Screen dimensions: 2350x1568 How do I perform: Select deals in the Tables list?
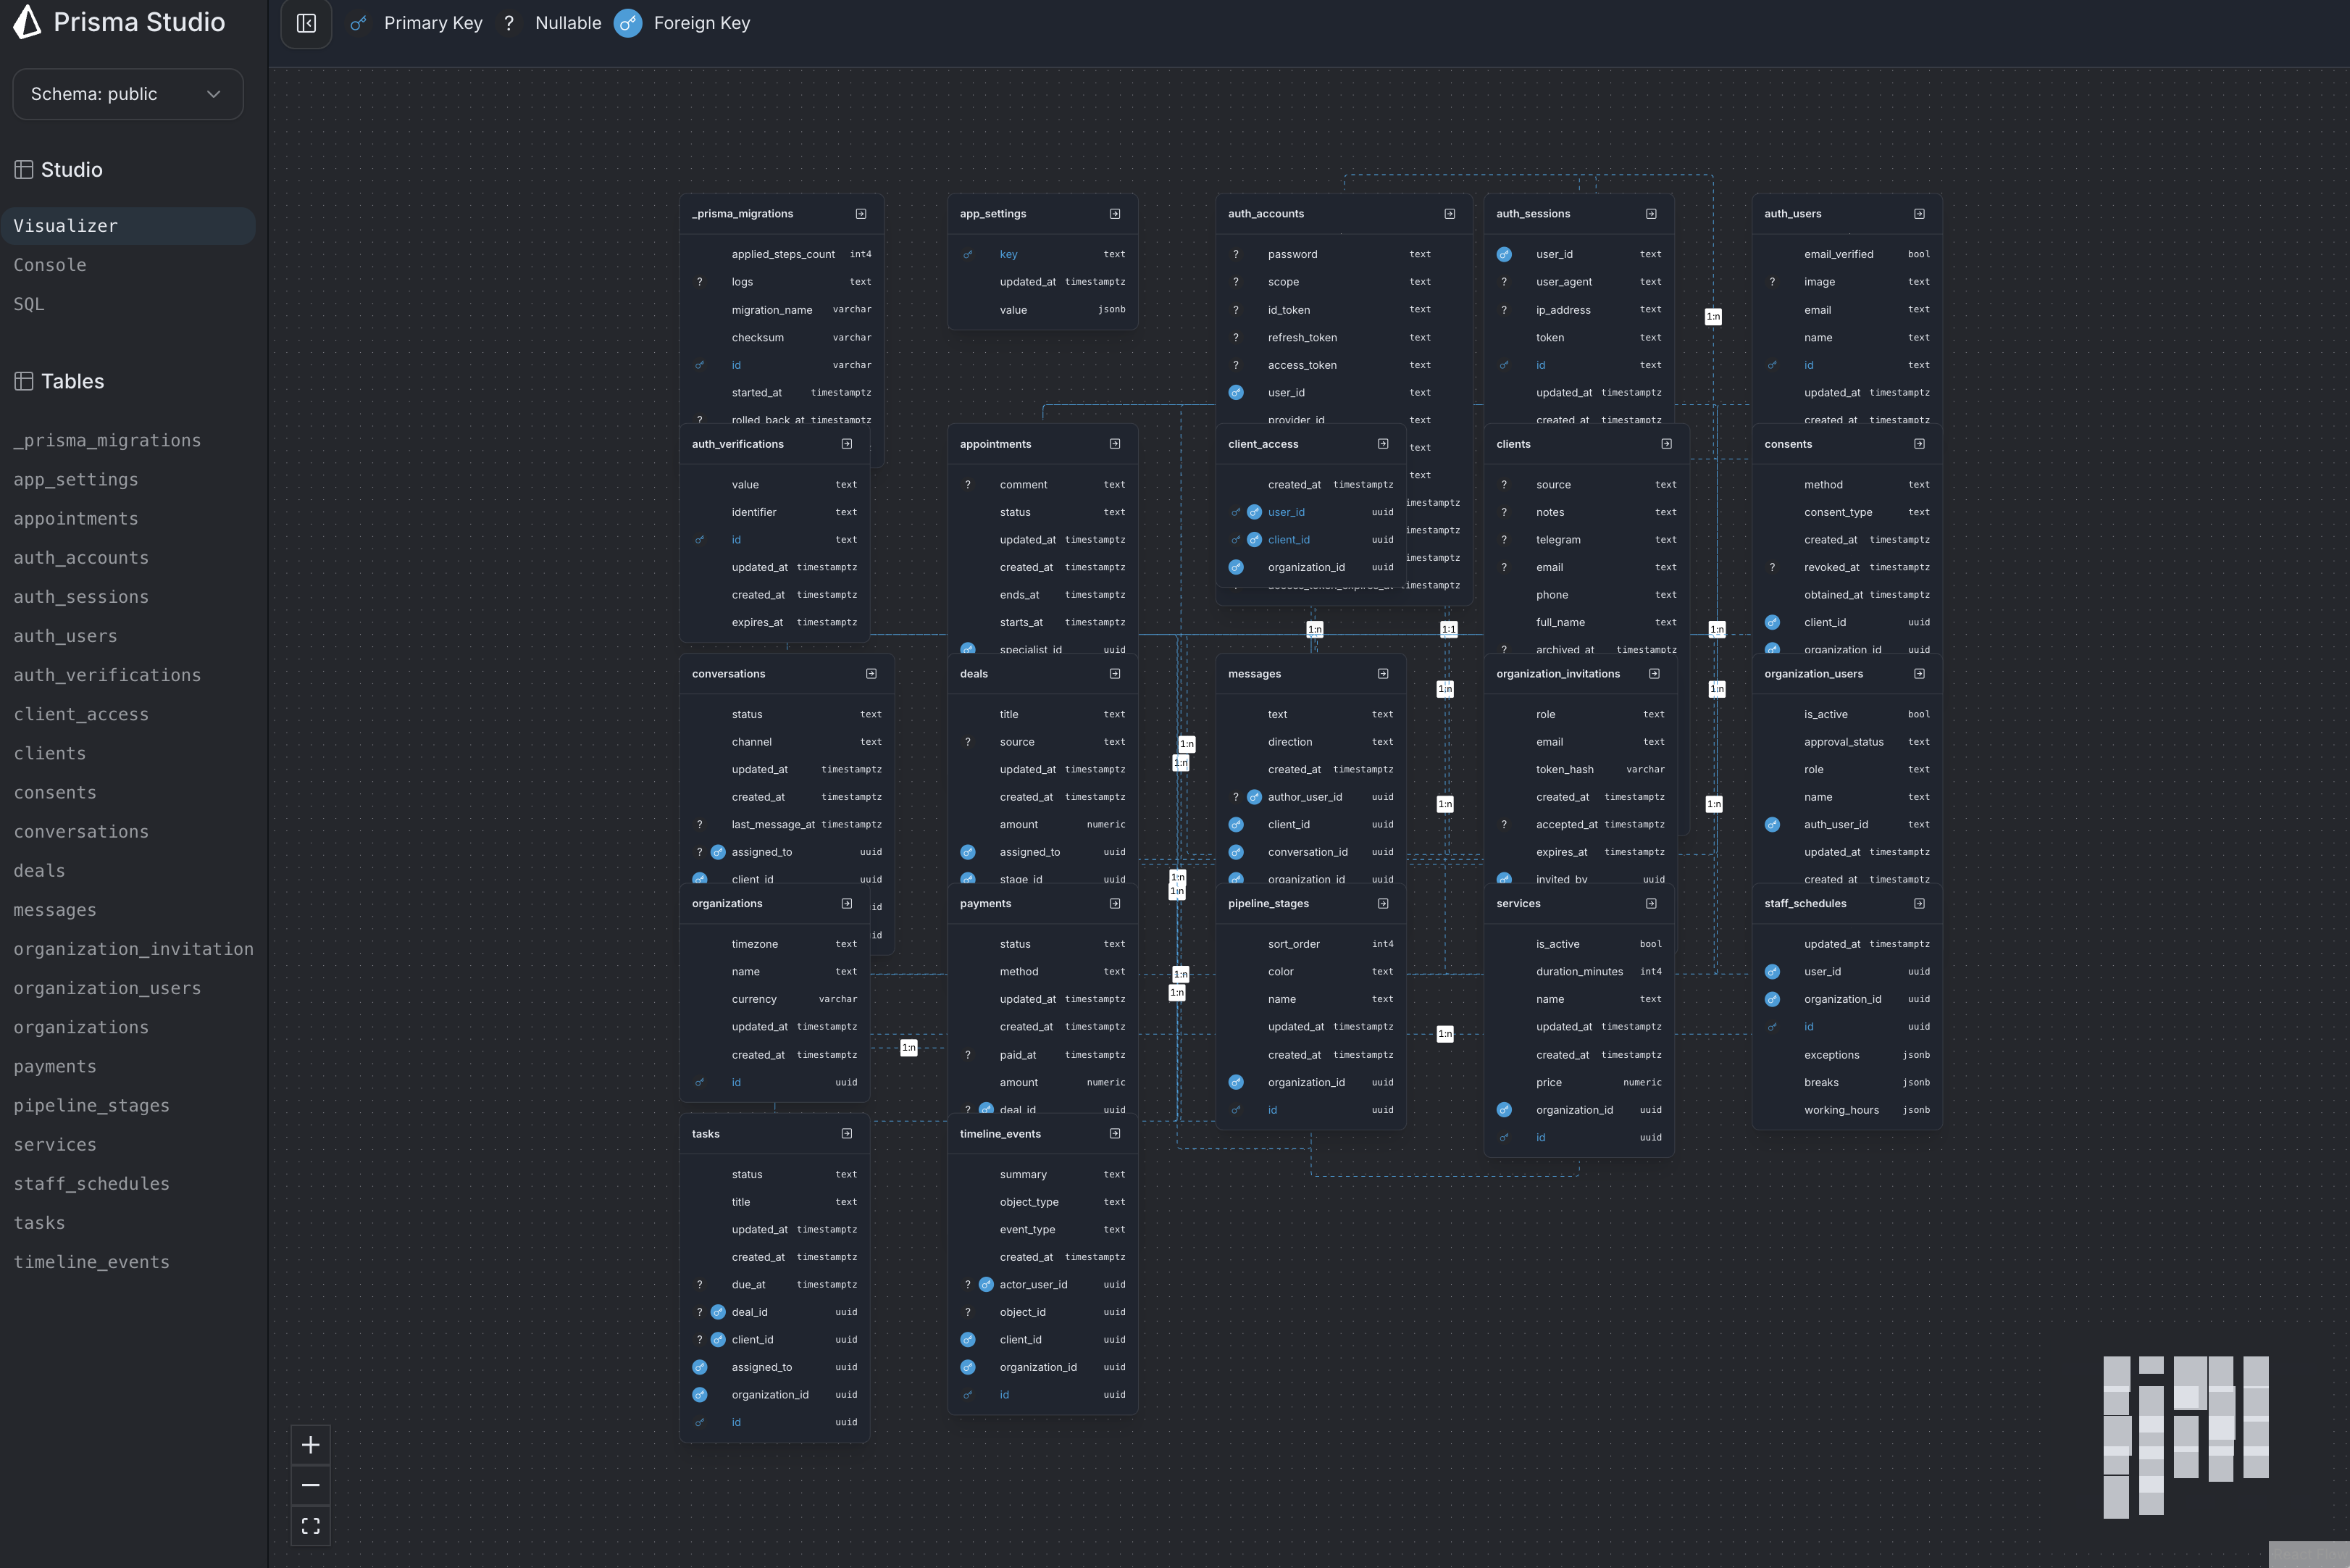(x=39, y=871)
